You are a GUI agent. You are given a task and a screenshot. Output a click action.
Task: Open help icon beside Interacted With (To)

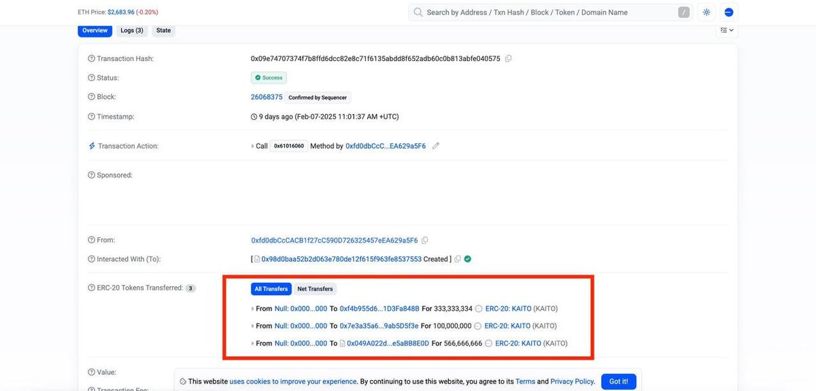point(91,259)
